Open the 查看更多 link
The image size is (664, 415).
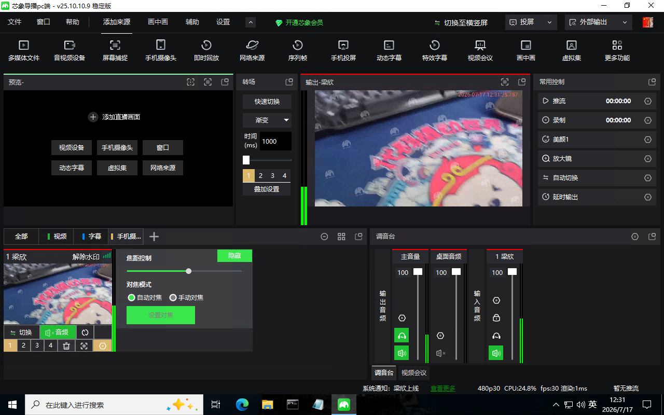pos(443,389)
